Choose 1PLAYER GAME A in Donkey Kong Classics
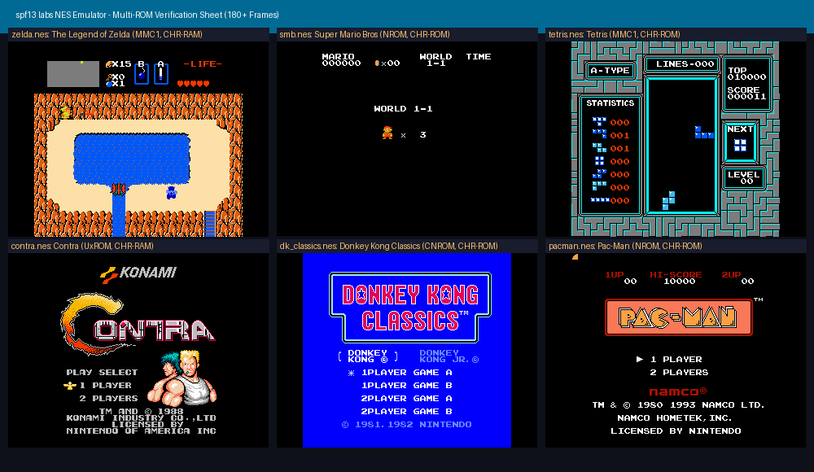This screenshot has height=472, width=814. [406, 372]
